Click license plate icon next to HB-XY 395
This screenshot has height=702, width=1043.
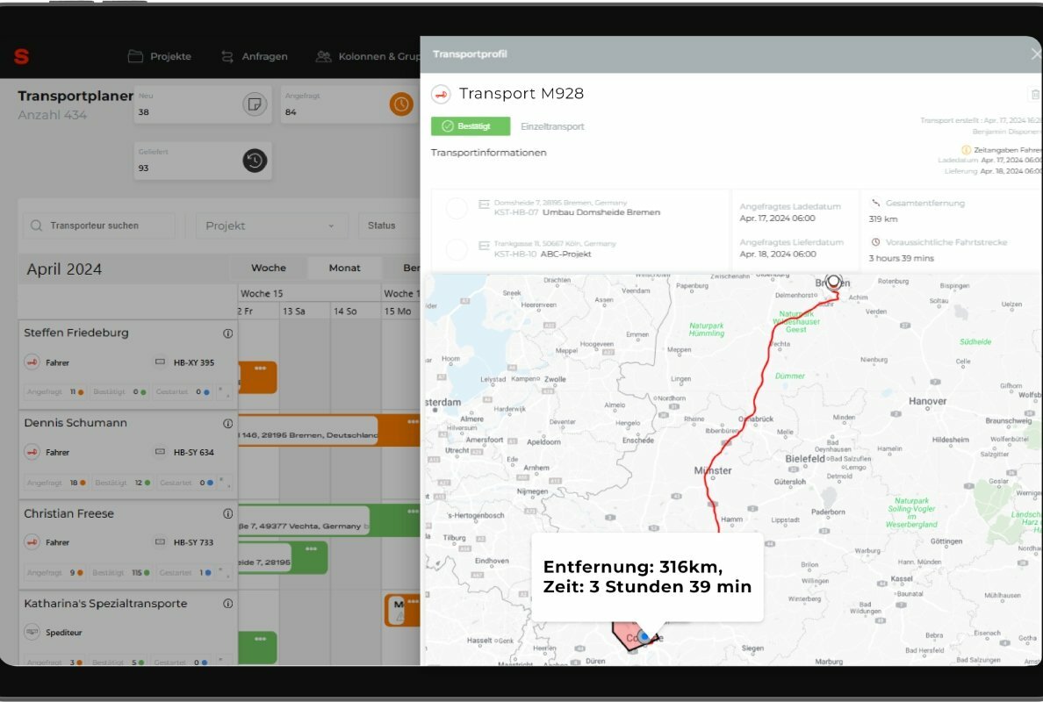click(160, 362)
